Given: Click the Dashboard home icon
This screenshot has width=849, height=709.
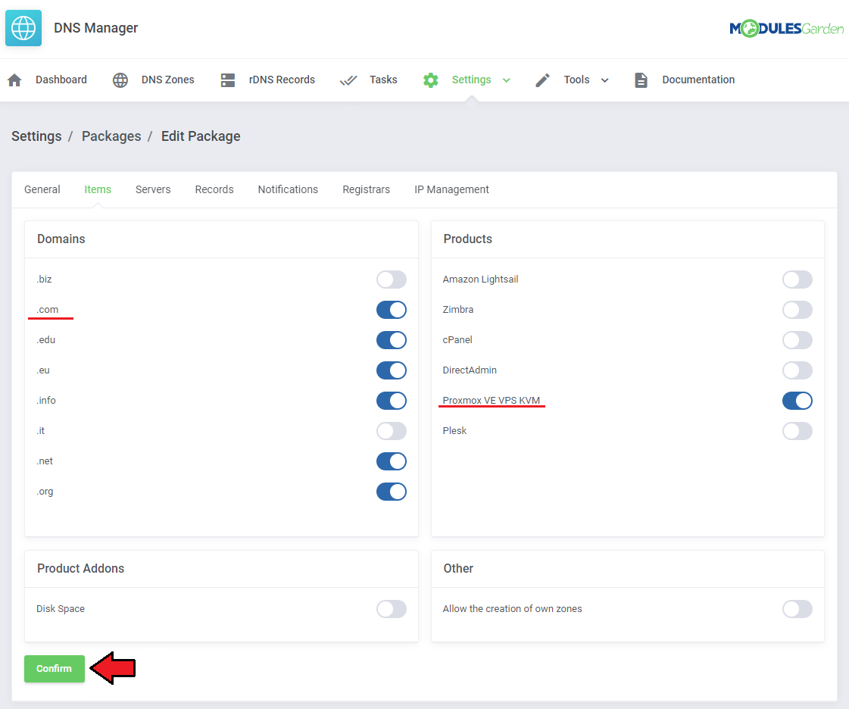Looking at the screenshot, I should [x=14, y=80].
